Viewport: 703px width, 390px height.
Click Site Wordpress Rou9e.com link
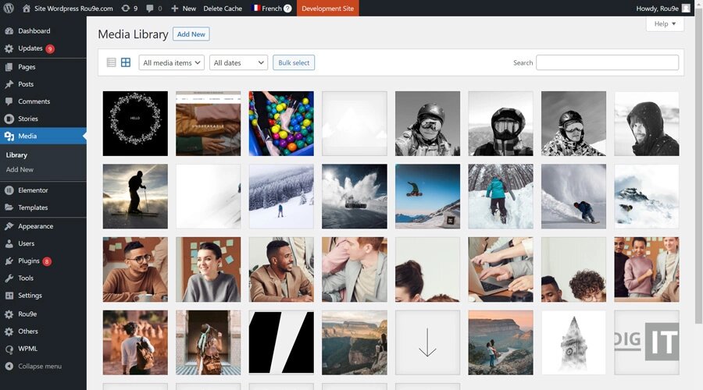pos(73,8)
